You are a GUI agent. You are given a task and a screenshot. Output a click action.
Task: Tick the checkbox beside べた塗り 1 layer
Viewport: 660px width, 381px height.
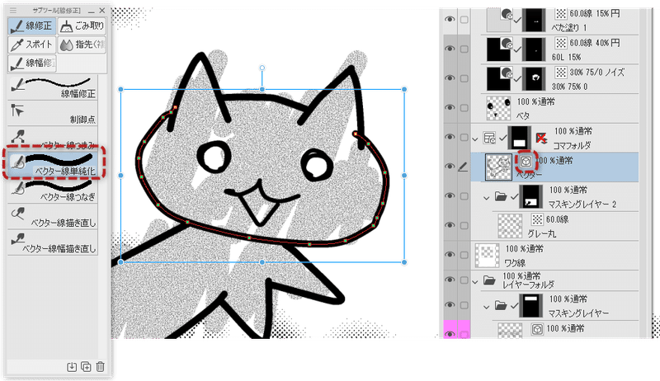click(464, 19)
